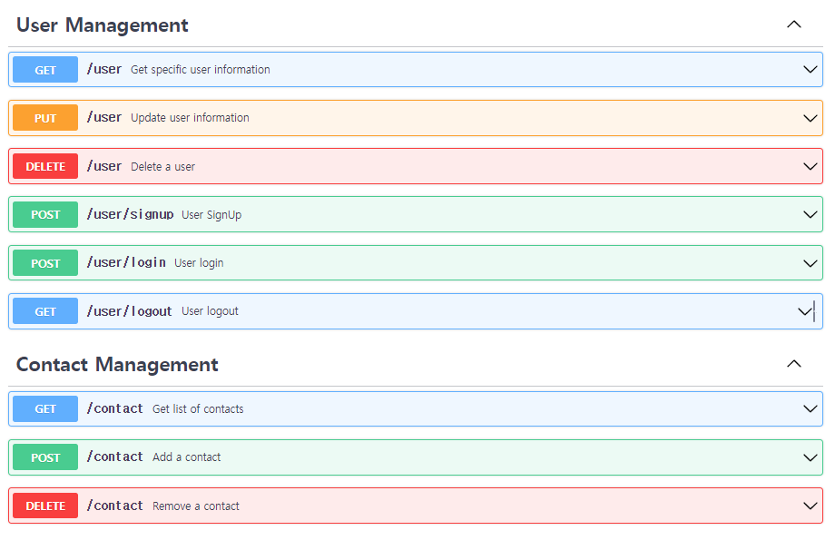Click GET badge for Get specific user information
Viewport: 835px width, 540px height.
click(x=45, y=70)
